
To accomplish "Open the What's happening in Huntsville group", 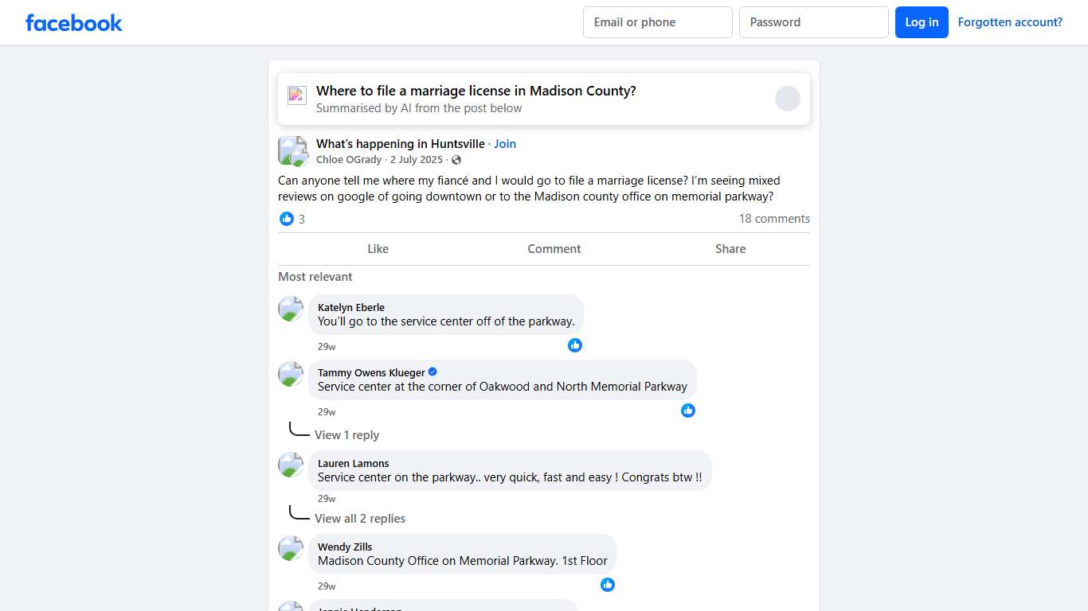I will [x=400, y=143].
